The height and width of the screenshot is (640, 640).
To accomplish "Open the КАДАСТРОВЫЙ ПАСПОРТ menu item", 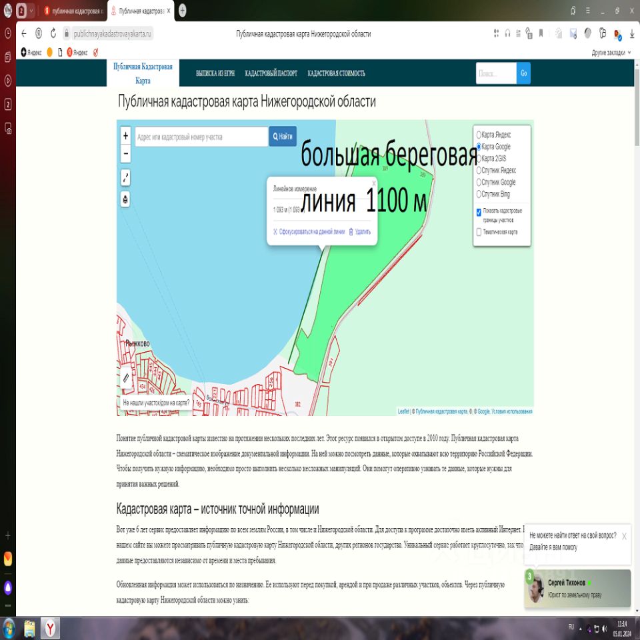I will point(271,73).
